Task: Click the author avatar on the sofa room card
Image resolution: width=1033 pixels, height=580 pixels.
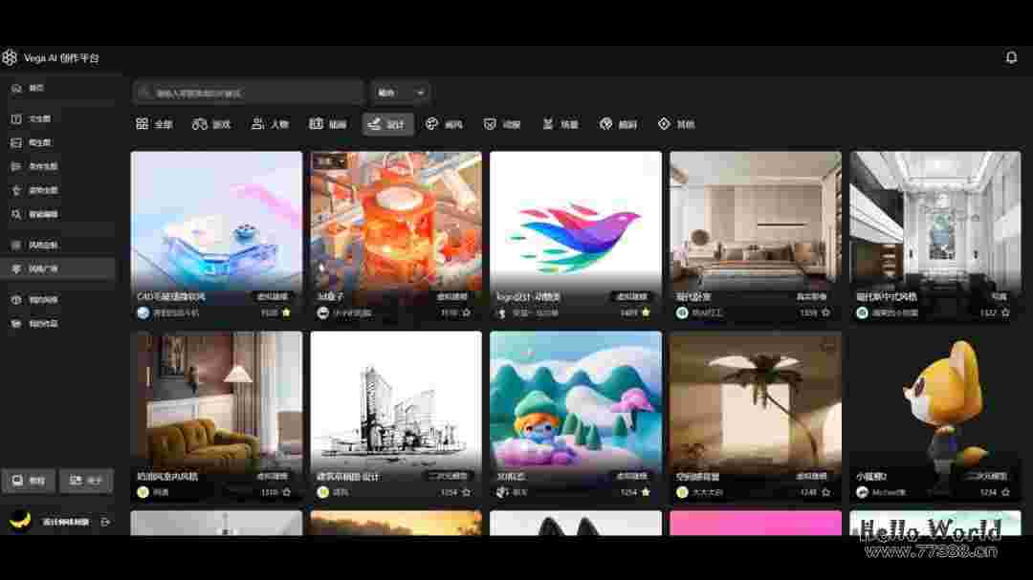Action: click(143, 492)
